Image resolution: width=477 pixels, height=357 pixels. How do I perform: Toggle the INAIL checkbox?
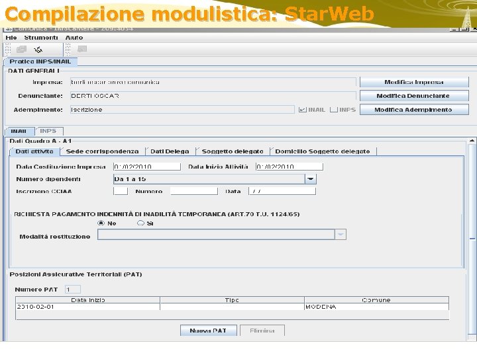click(x=302, y=110)
